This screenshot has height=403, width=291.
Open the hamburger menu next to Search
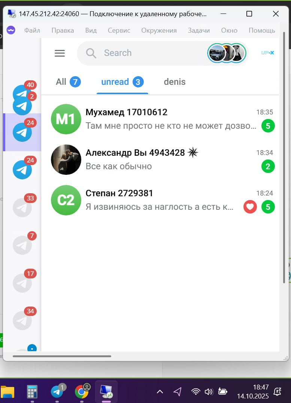[60, 53]
